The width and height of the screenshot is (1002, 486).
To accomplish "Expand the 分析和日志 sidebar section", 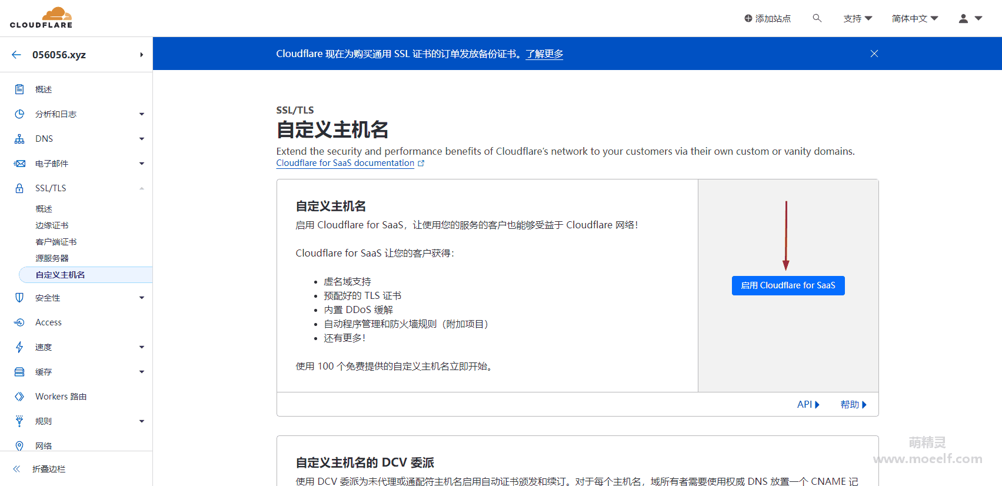I will pyautogui.click(x=142, y=114).
